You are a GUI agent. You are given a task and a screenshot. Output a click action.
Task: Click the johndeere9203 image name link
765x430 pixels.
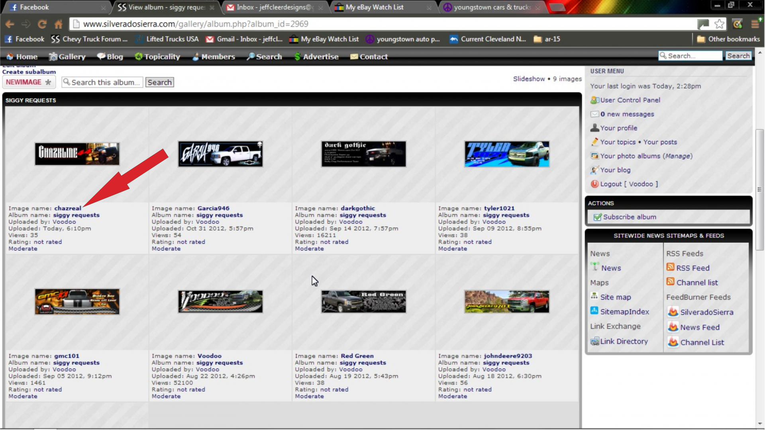point(508,356)
